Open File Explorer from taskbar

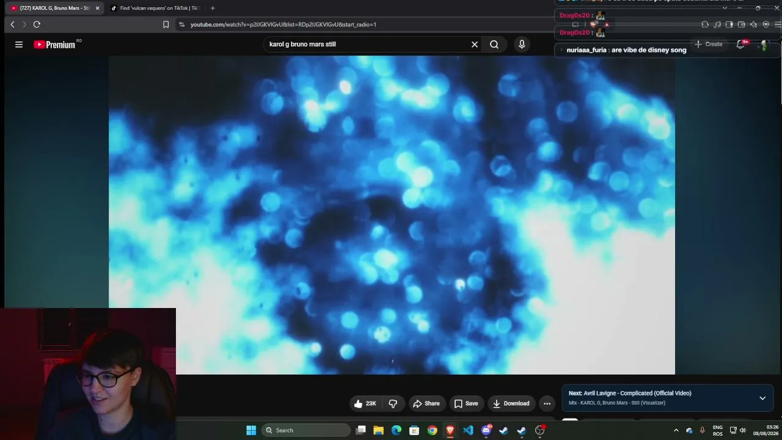379,430
